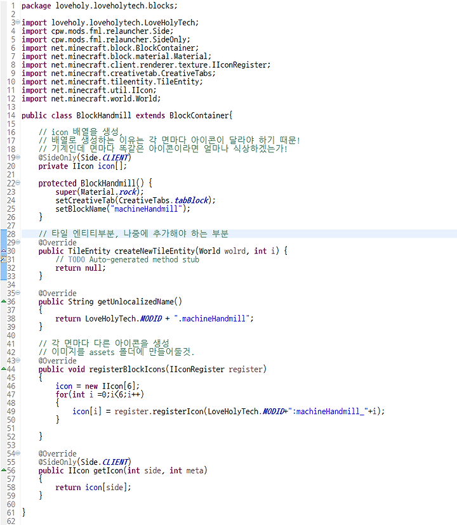The width and height of the screenshot is (457, 525).
Task: Place cursor in package loveholy.loveholytech.blocks line
Action: (100, 6)
